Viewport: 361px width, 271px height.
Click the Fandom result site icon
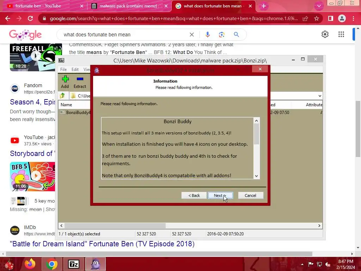point(15,88)
